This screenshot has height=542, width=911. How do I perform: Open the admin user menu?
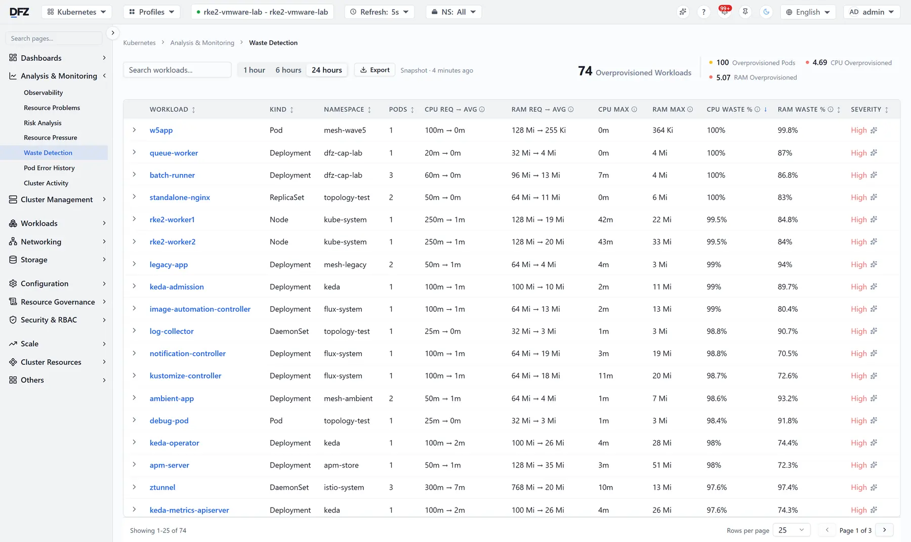coord(872,12)
